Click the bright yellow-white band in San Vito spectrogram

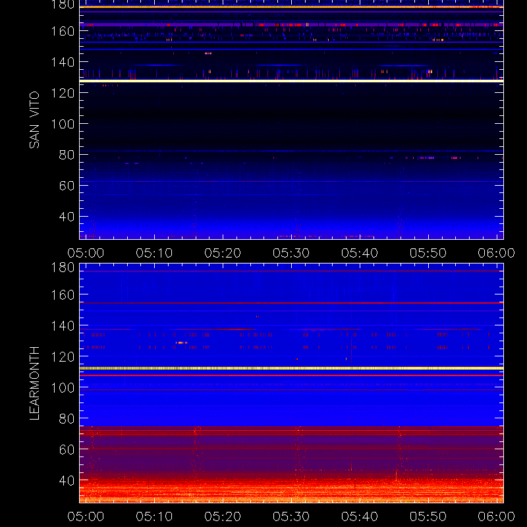tap(291, 81)
